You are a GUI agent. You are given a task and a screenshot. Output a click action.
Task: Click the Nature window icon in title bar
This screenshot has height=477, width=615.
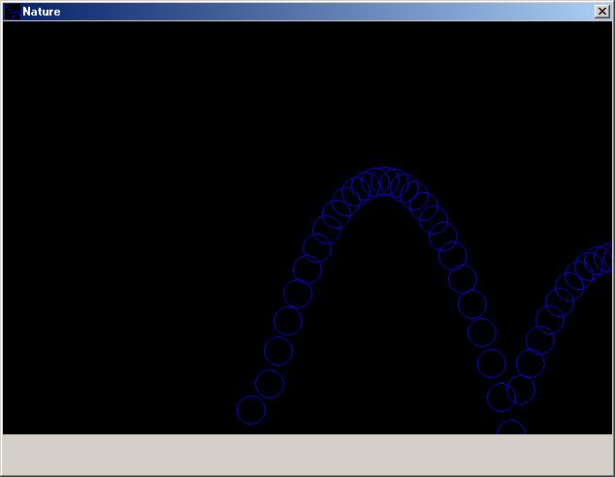point(11,12)
